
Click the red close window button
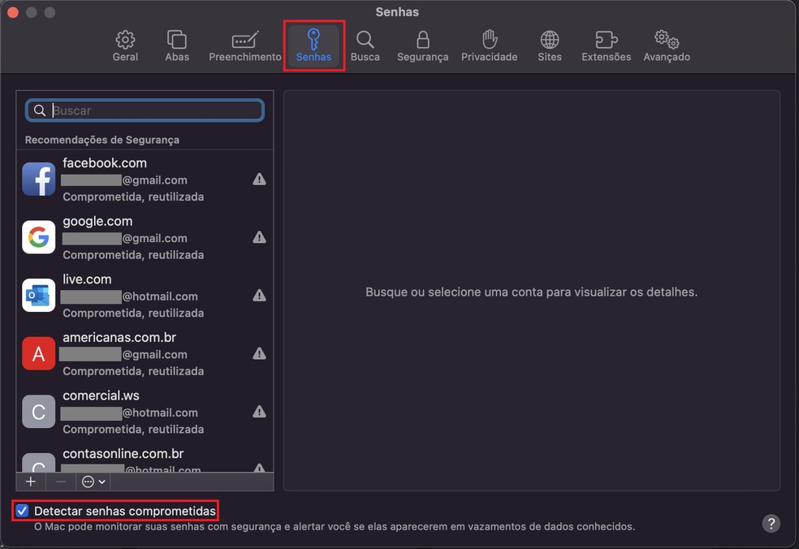point(13,12)
